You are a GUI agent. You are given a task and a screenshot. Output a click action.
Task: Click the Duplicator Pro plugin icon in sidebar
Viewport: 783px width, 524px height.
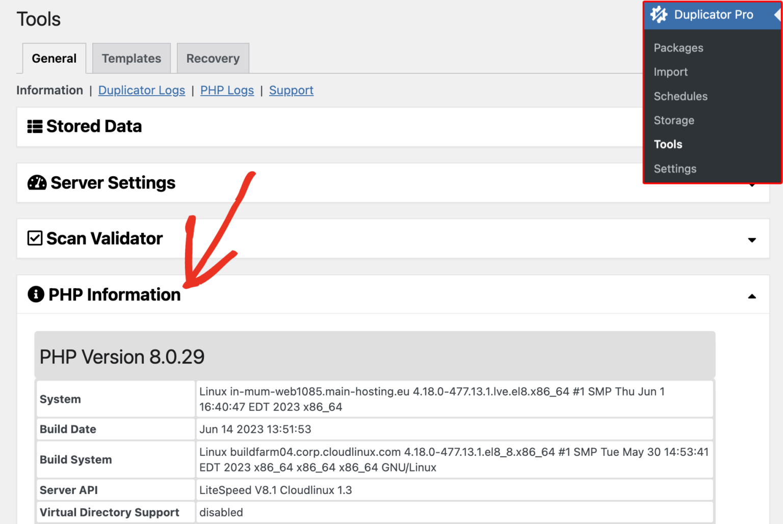[x=659, y=14]
